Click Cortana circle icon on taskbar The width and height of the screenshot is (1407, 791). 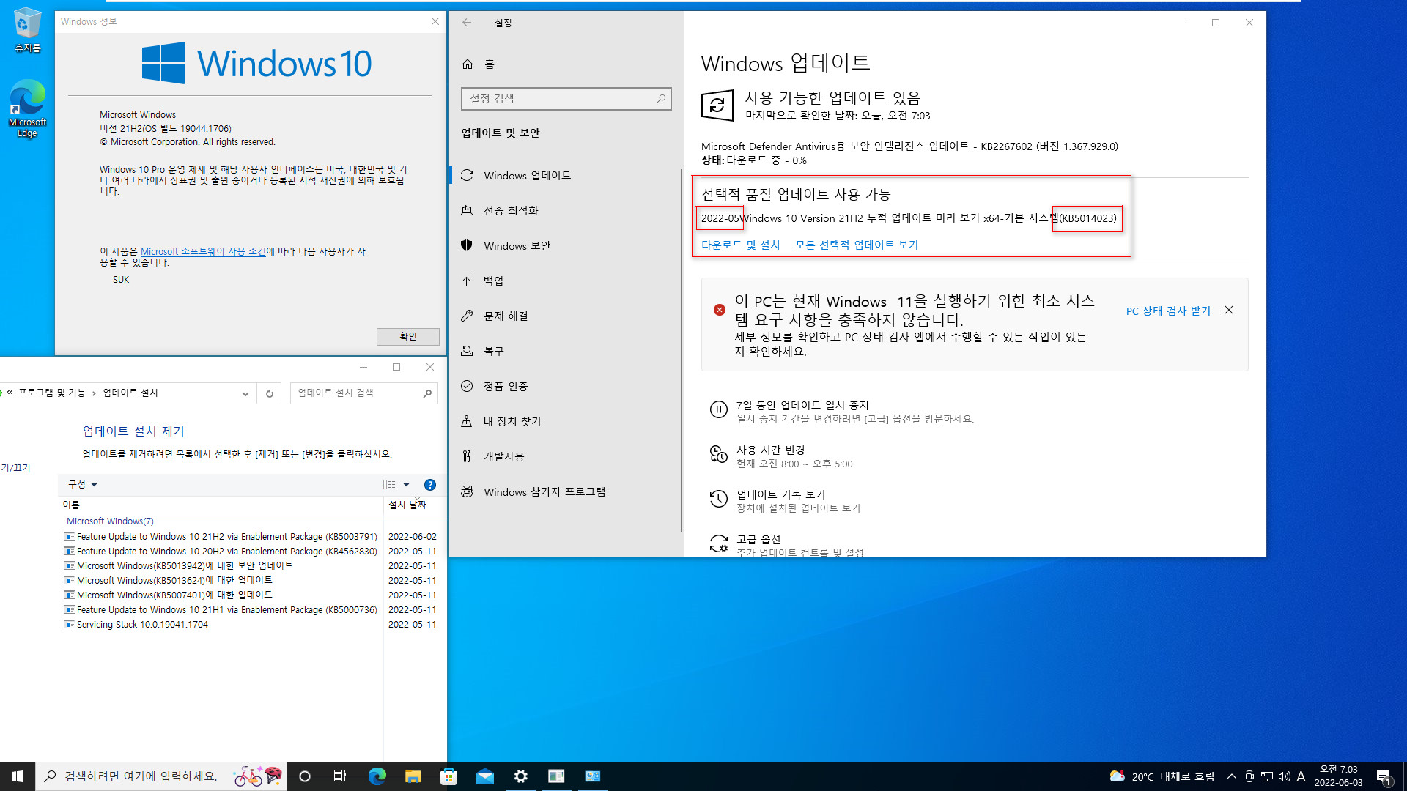(305, 776)
